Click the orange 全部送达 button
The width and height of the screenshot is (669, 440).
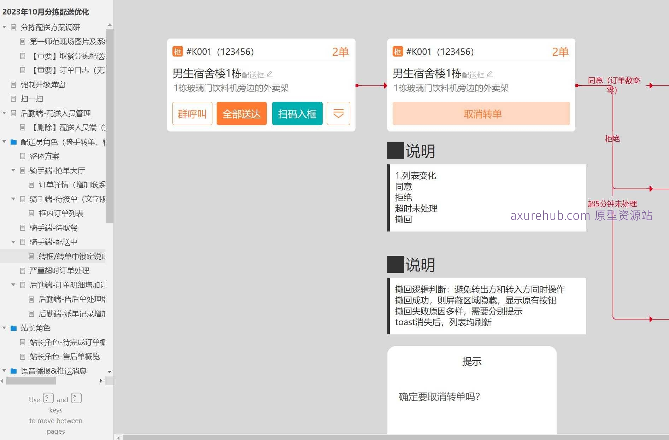[x=241, y=113]
